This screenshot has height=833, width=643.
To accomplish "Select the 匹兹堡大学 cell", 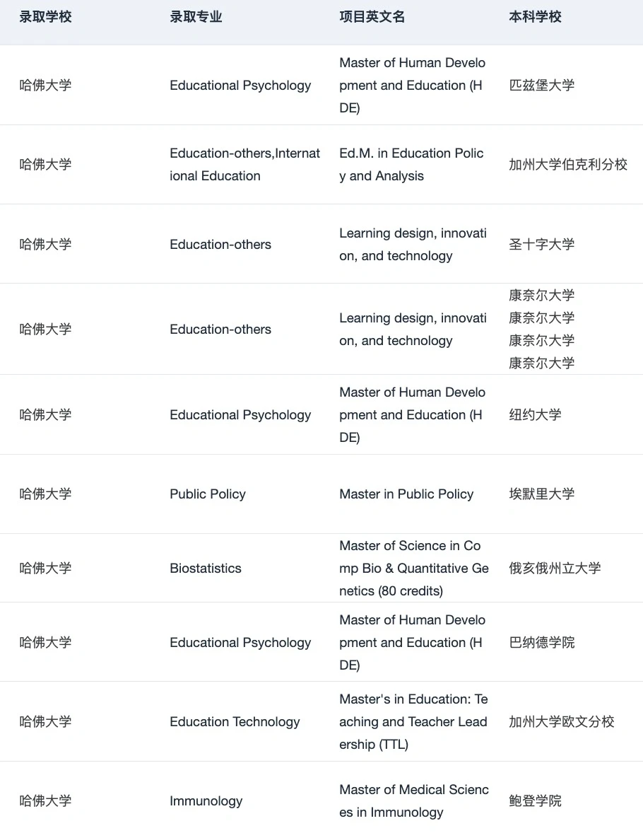I will 541,85.
